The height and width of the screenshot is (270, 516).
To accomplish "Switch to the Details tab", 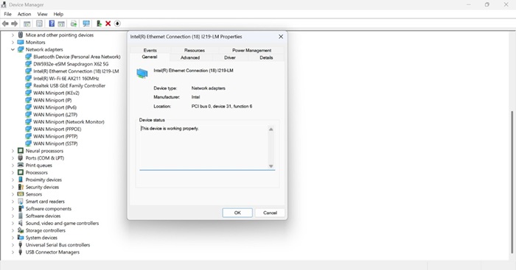I will 266,57.
